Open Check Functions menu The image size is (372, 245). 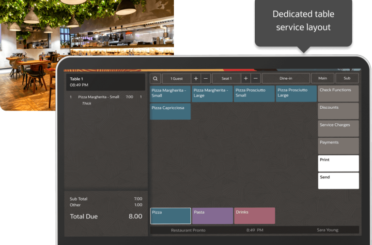(x=338, y=94)
